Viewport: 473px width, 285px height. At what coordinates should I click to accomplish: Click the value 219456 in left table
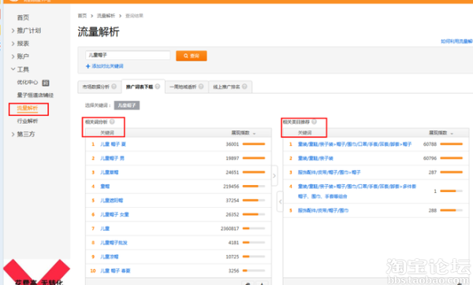pos(231,187)
